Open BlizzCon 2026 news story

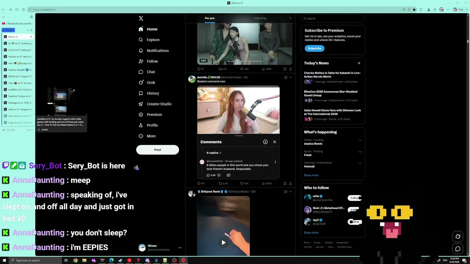[x=333, y=96]
